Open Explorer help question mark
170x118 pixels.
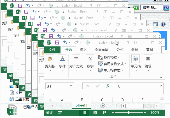pos(163,24)
